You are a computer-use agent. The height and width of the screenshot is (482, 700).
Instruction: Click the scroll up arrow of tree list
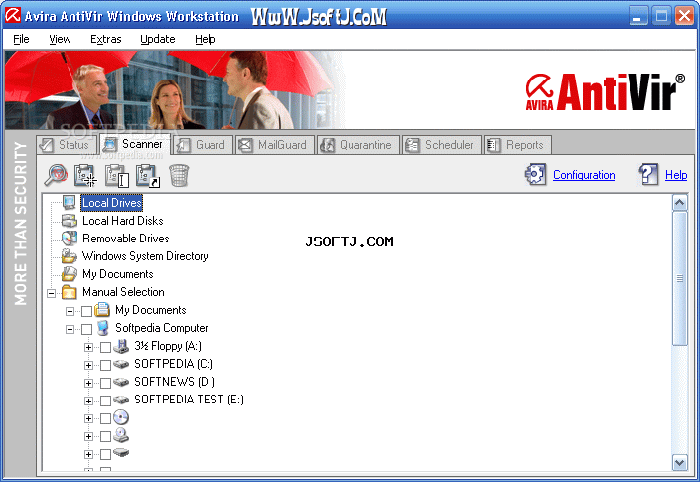(679, 203)
